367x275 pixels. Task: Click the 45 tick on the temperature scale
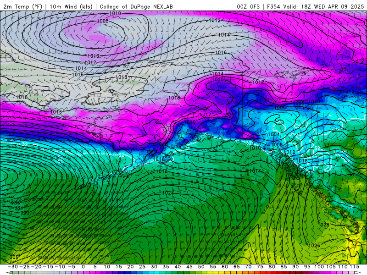(189, 267)
